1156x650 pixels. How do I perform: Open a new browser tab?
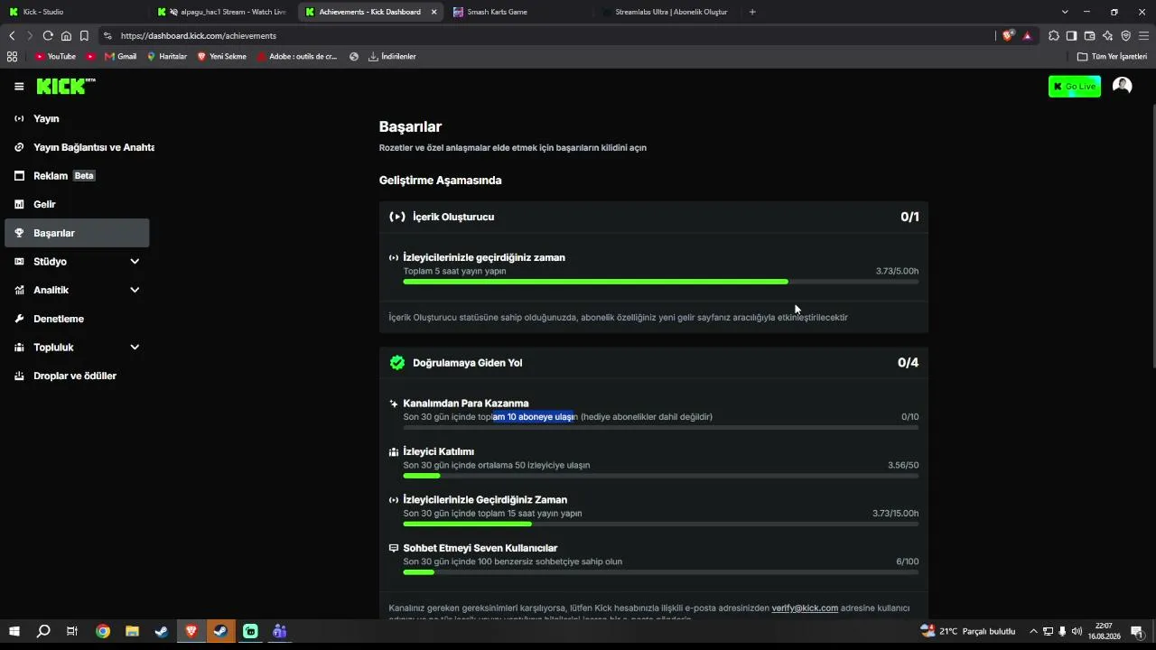752,12
